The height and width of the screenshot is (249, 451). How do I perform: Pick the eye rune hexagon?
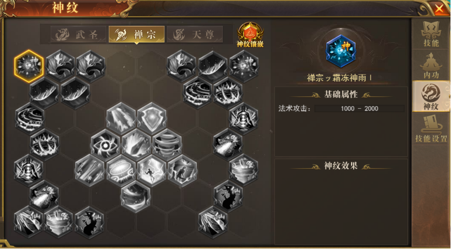[106, 145]
